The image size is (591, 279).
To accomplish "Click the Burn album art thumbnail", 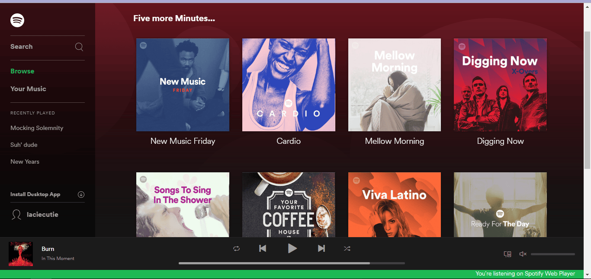I will [21, 254].
